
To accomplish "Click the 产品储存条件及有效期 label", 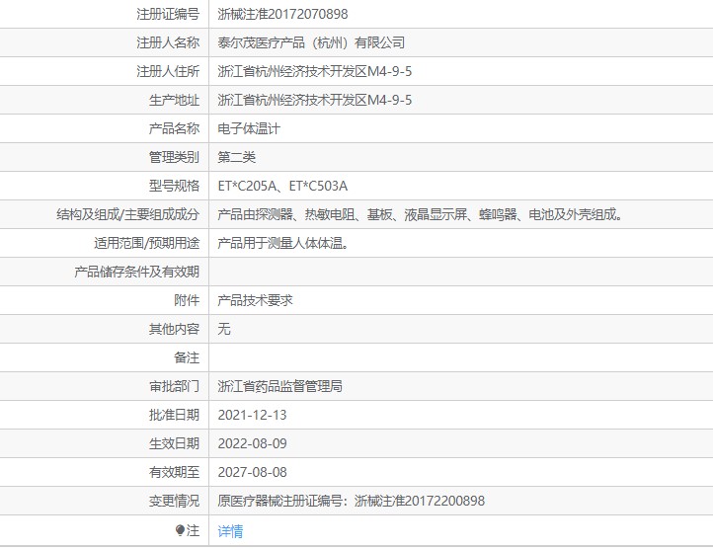I will coord(137,272).
